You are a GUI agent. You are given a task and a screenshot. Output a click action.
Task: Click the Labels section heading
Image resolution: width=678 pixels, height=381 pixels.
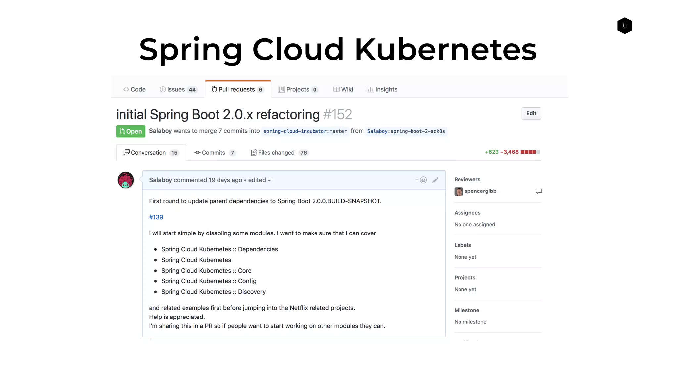coord(462,245)
